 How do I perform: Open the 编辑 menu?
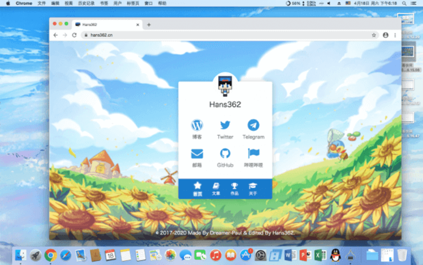click(55, 3)
